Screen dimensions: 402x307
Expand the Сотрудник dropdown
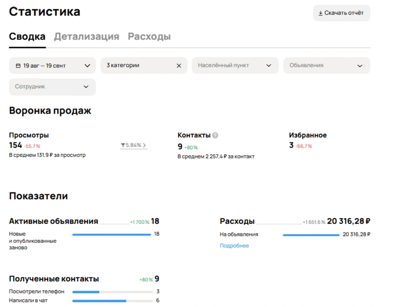pyautogui.click(x=52, y=87)
